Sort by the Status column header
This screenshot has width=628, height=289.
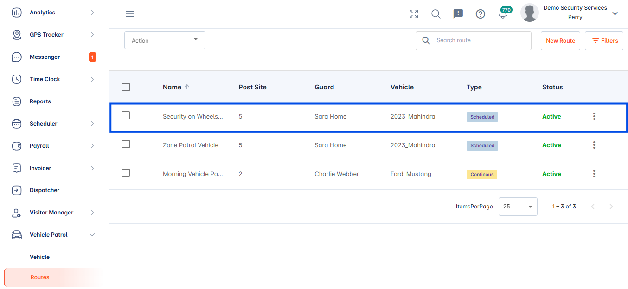pos(552,87)
